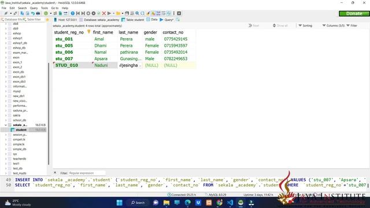
Task: Click the favorites star next to Table filter
Action: 47,20
